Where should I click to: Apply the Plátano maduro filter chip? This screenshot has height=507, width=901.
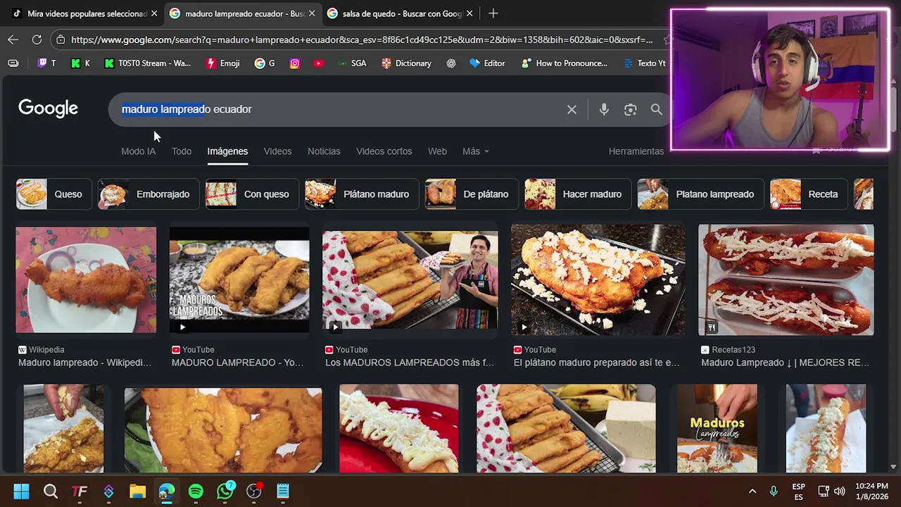(362, 194)
